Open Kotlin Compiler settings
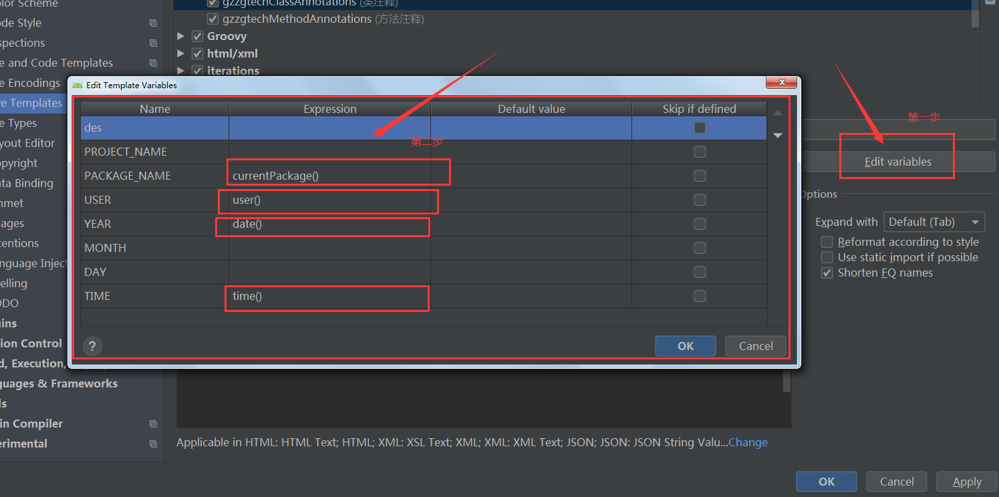The image size is (999, 497). (x=31, y=424)
